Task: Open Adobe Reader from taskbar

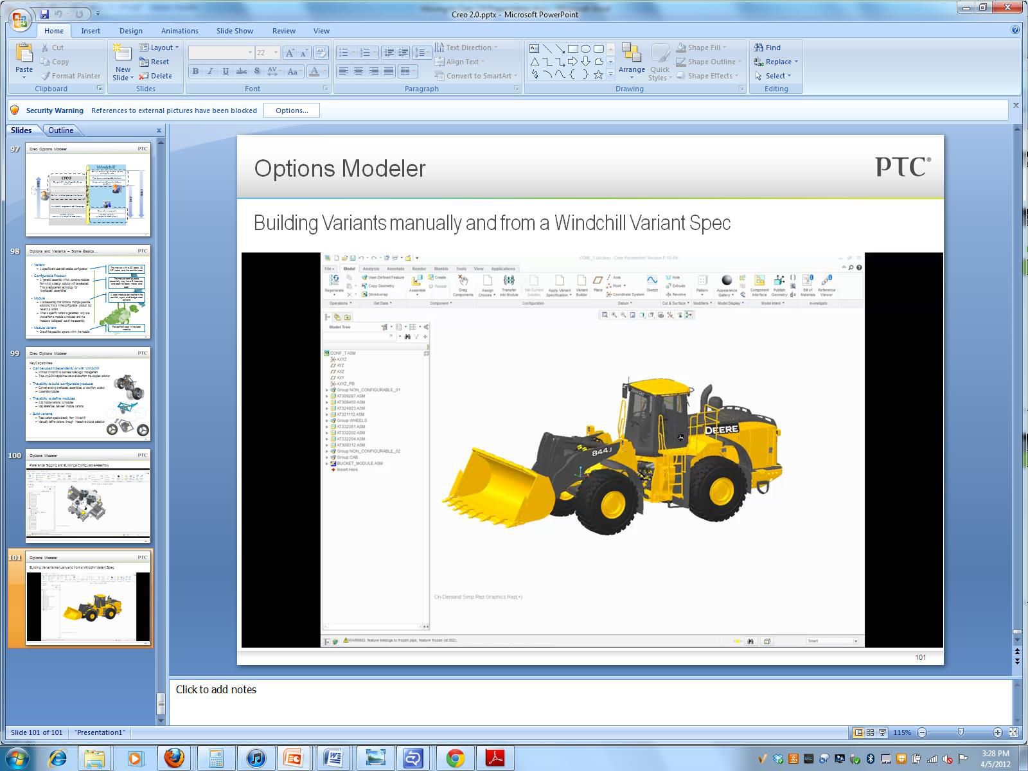Action: tap(495, 758)
